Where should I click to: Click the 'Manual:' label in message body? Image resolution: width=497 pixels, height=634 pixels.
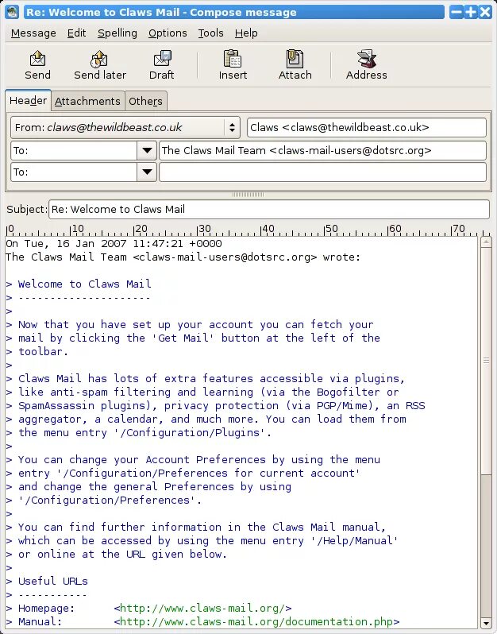pos(40,621)
